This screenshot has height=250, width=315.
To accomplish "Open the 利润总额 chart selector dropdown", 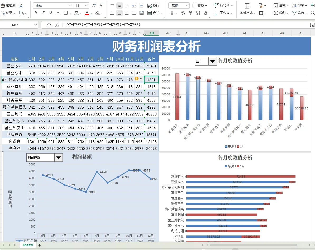I will coord(59,158).
